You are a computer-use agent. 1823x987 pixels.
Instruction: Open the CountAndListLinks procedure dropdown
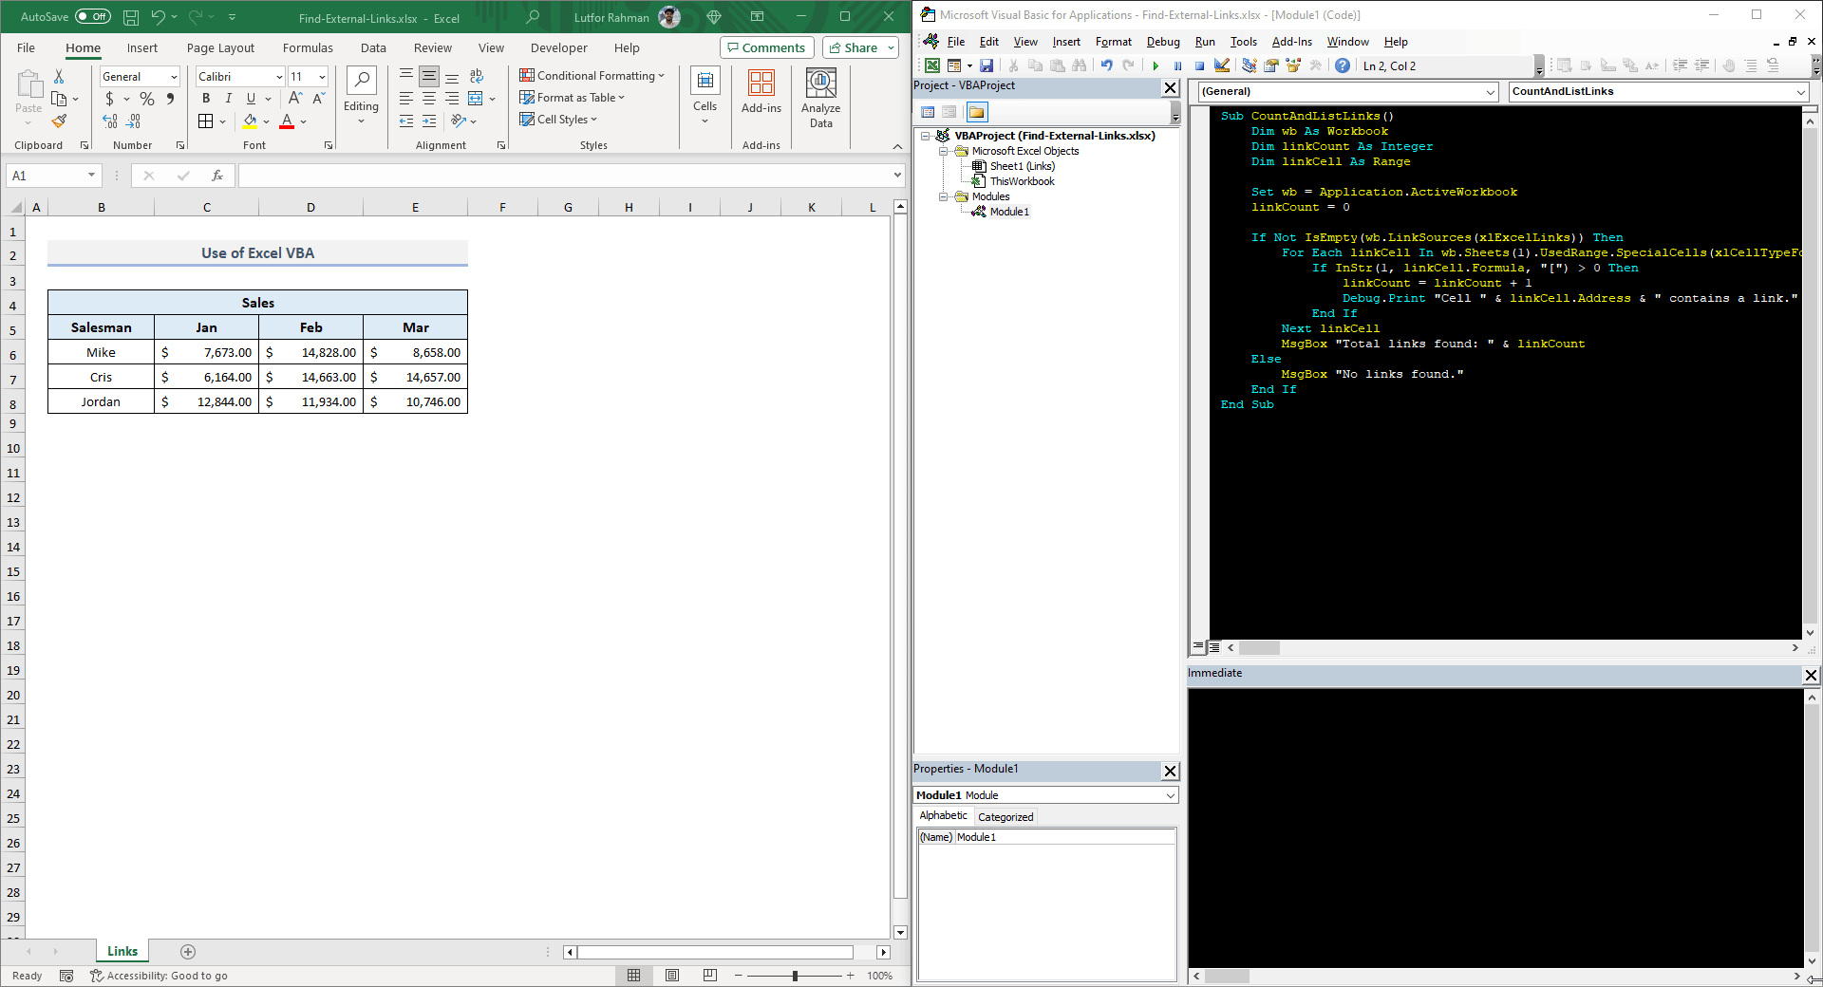1800,92
